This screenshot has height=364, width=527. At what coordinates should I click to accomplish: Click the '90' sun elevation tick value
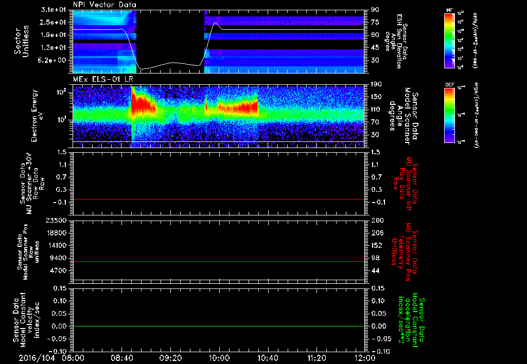[375, 10]
